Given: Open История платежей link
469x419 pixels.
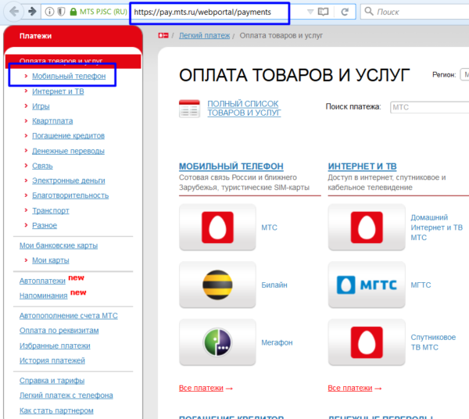Looking at the screenshot, I should click(52, 360).
